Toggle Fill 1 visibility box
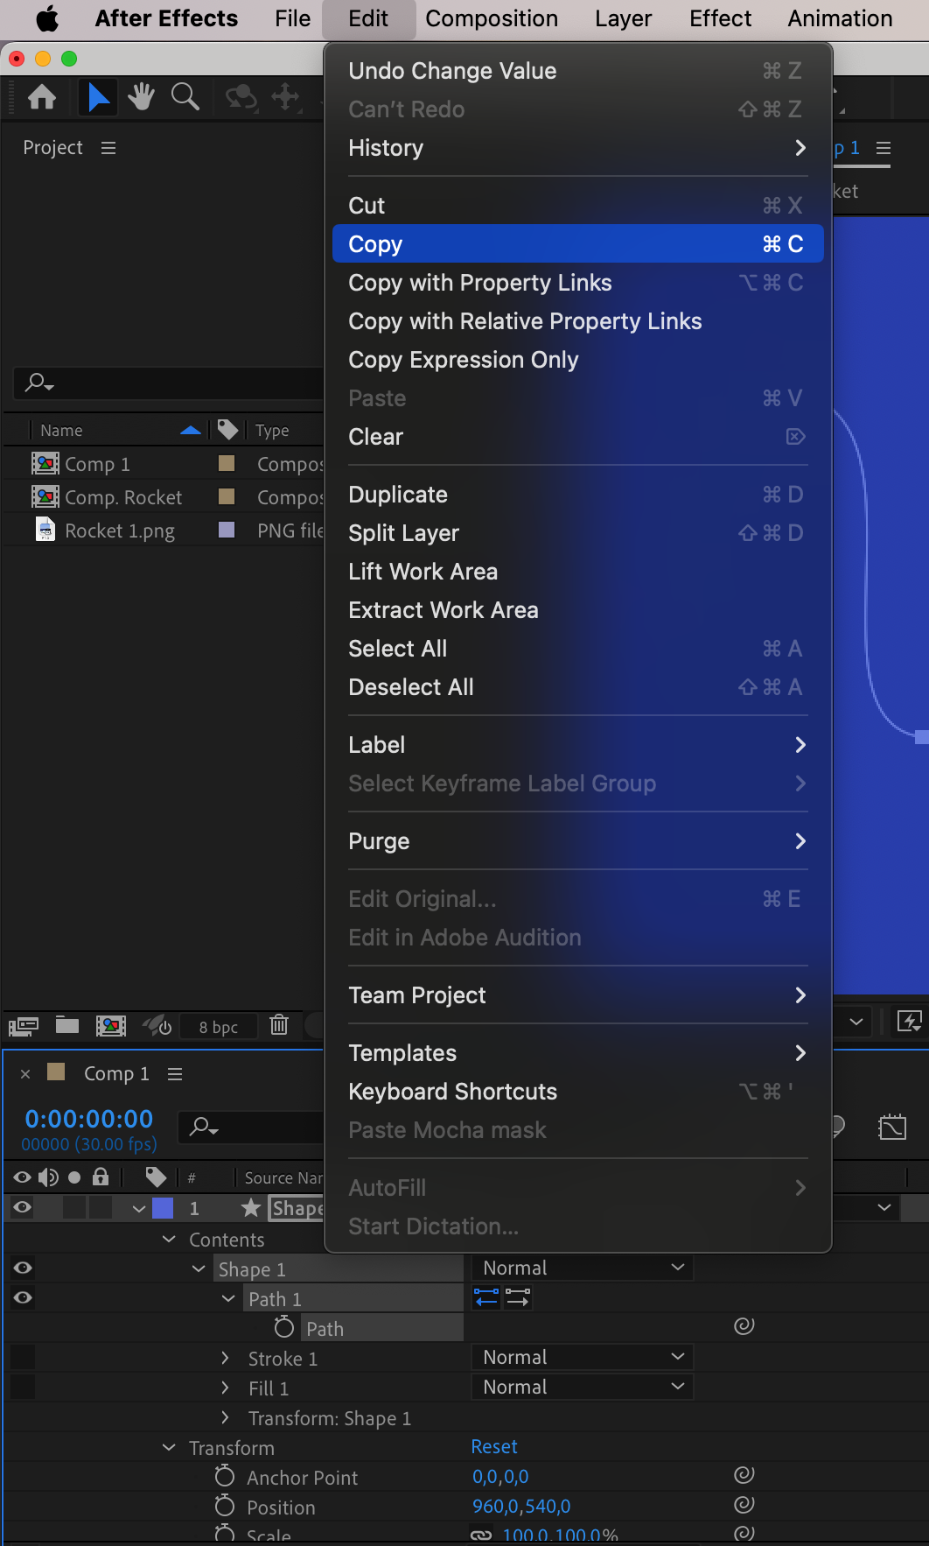This screenshot has height=1546, width=929. pyautogui.click(x=23, y=1387)
